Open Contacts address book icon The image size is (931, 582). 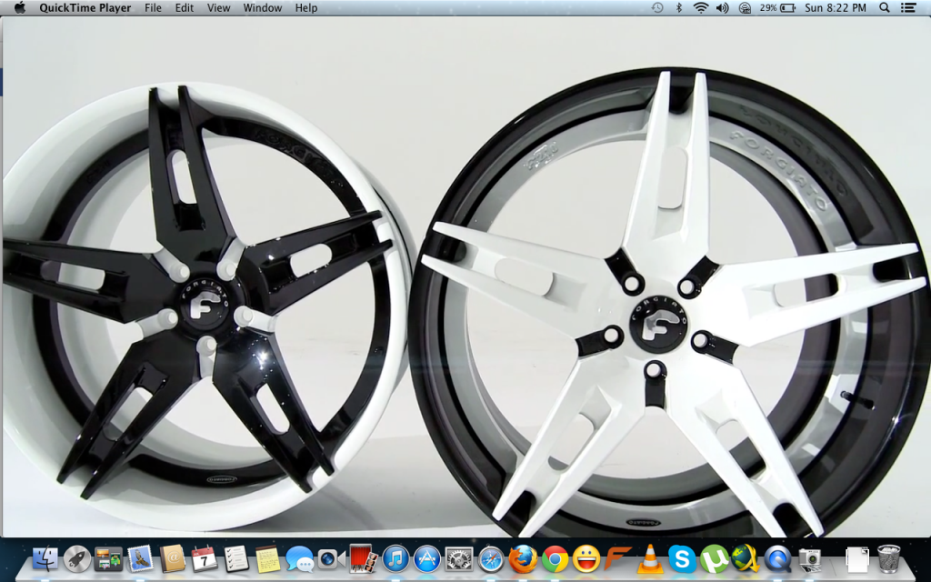click(172, 559)
